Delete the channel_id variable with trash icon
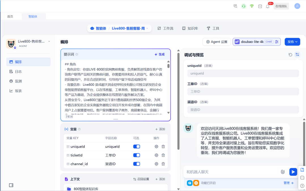The width and height of the screenshot is (306, 191). click(x=163, y=164)
